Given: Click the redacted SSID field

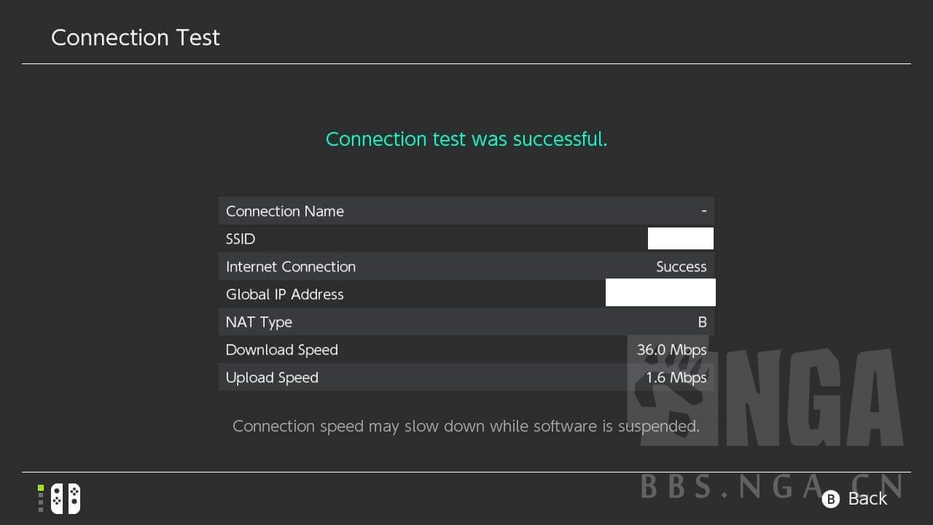Looking at the screenshot, I should coord(680,238).
